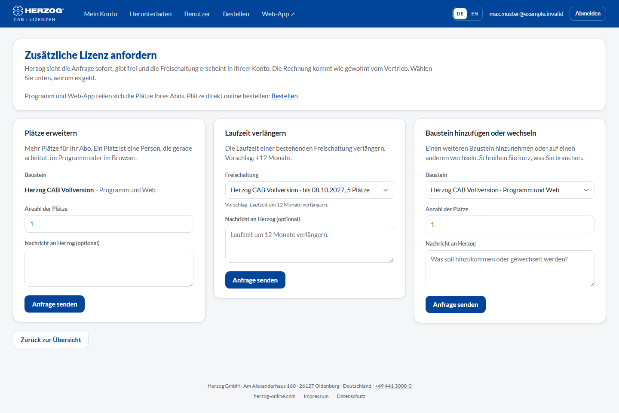The width and height of the screenshot is (619, 413).
Task: Open the Impressum footer link
Action: pos(316,396)
